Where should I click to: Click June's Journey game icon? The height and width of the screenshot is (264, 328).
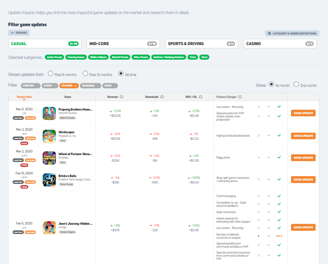point(49,227)
